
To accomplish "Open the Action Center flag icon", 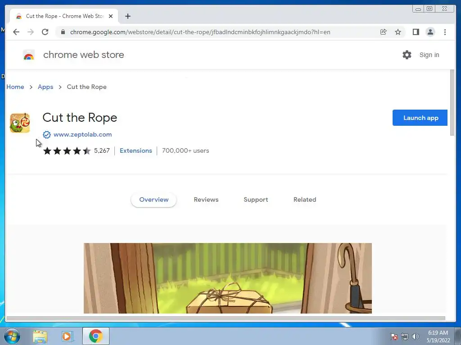I will tap(393, 336).
